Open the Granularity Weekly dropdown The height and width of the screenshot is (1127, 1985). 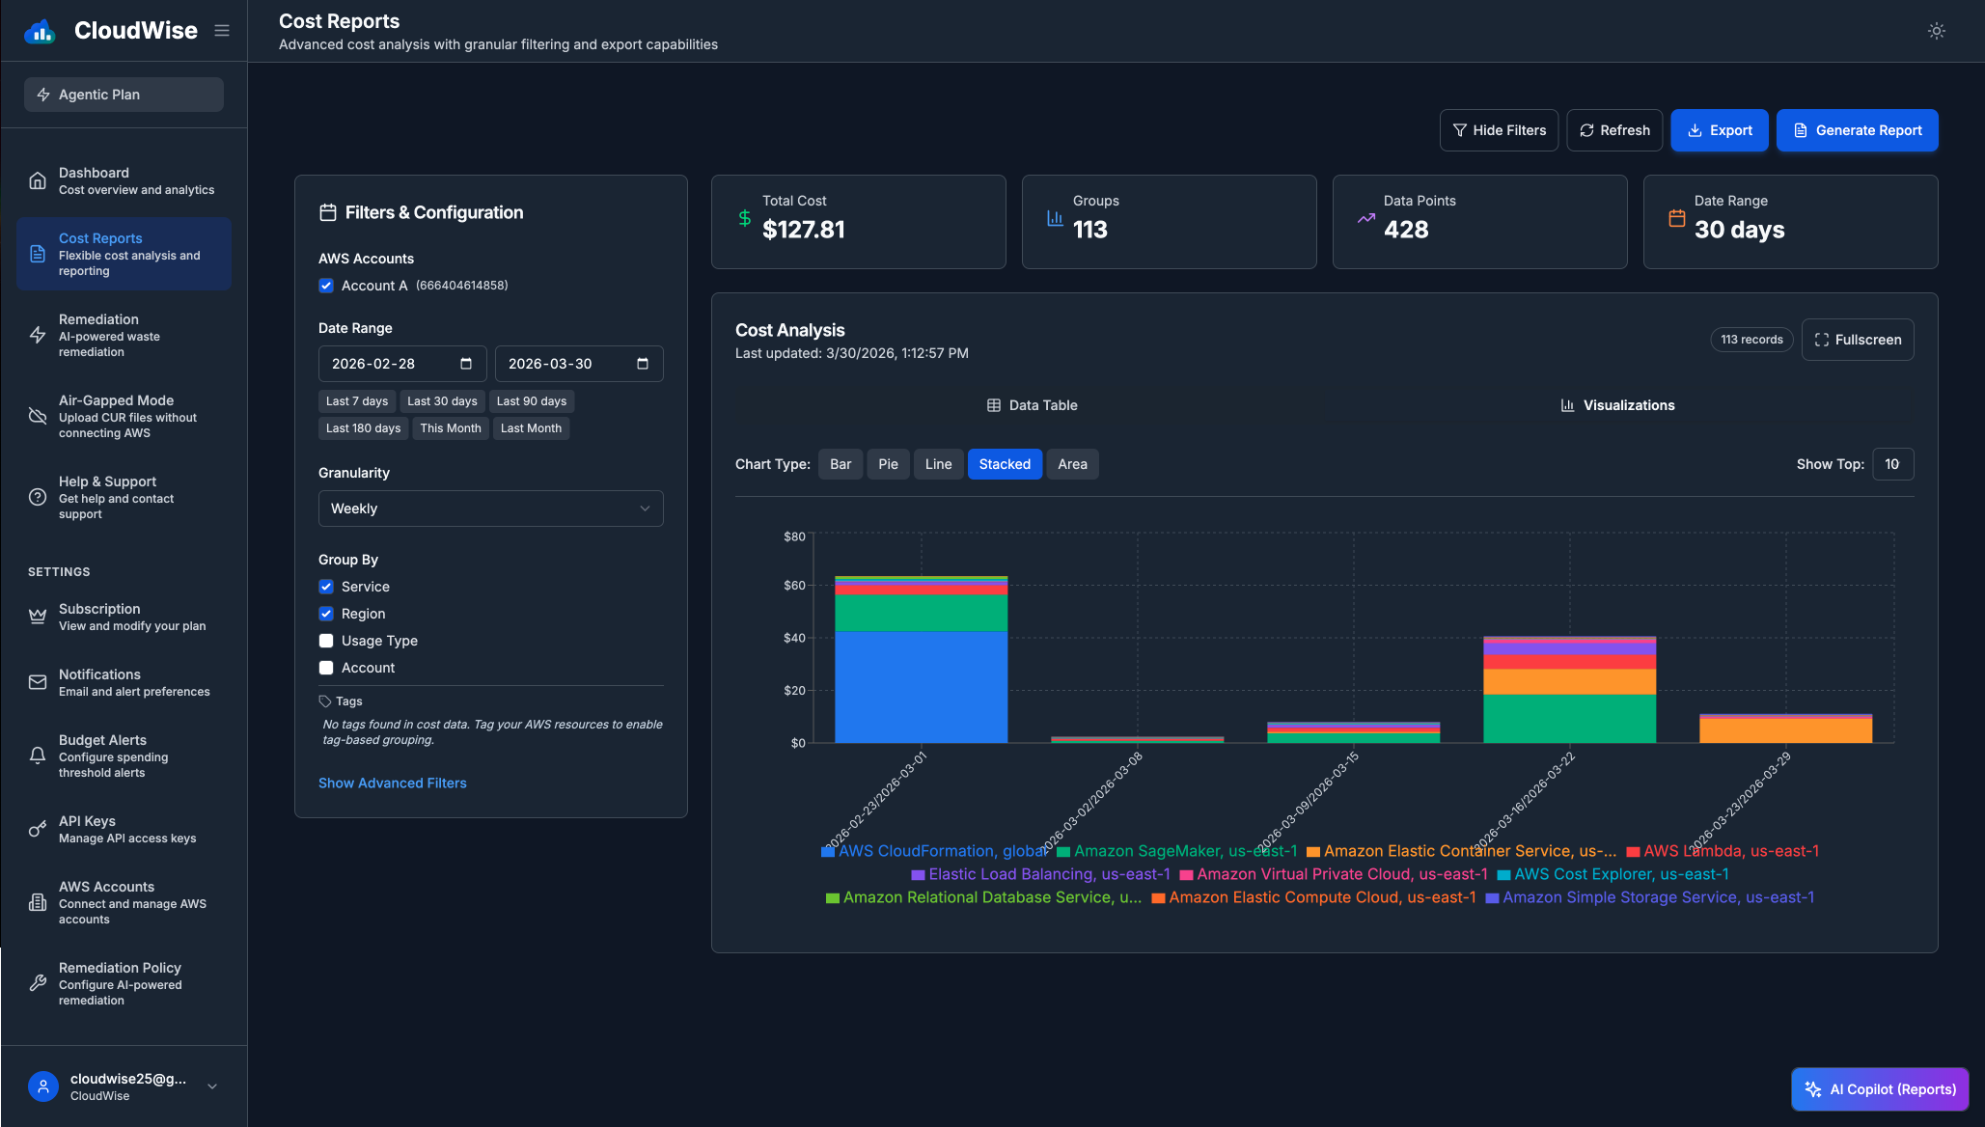coord(490,509)
